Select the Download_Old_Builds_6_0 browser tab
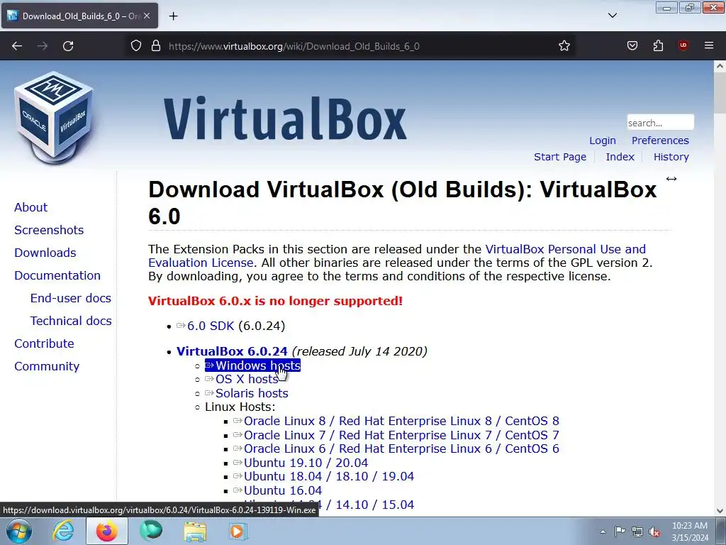This screenshot has width=726, height=545. pos(79,16)
